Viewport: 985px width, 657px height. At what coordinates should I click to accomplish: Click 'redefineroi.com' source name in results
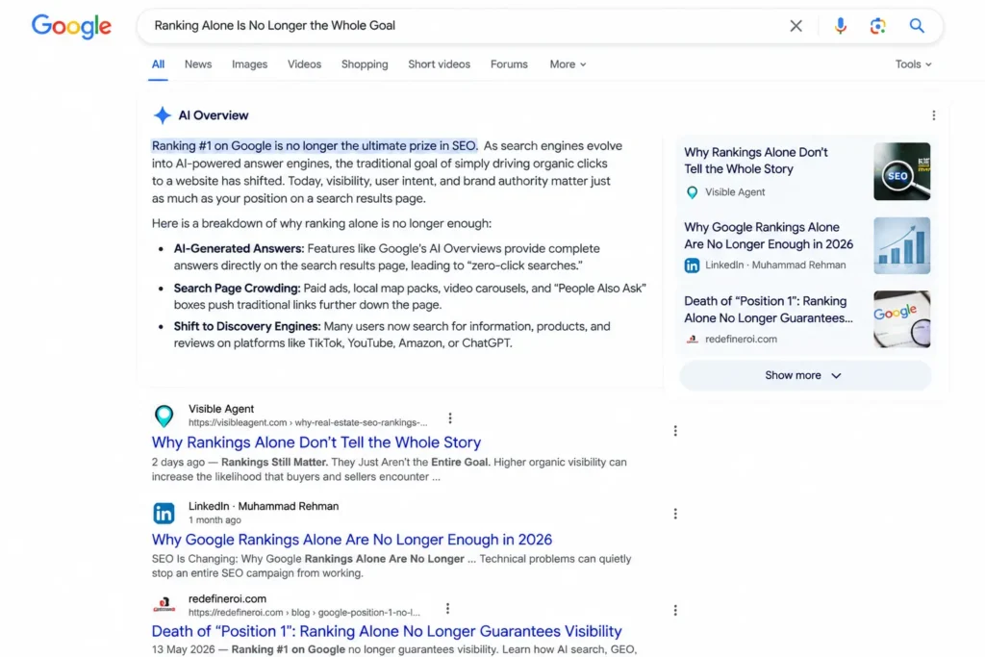[x=227, y=599]
